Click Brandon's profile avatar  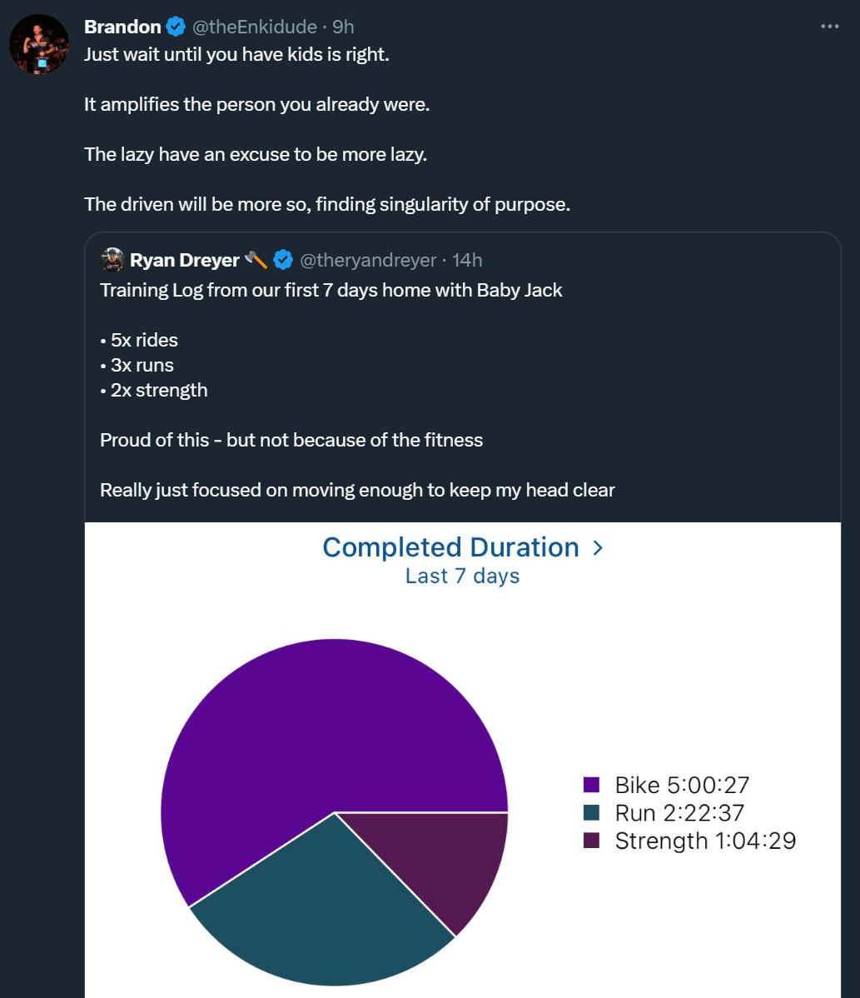point(39,44)
